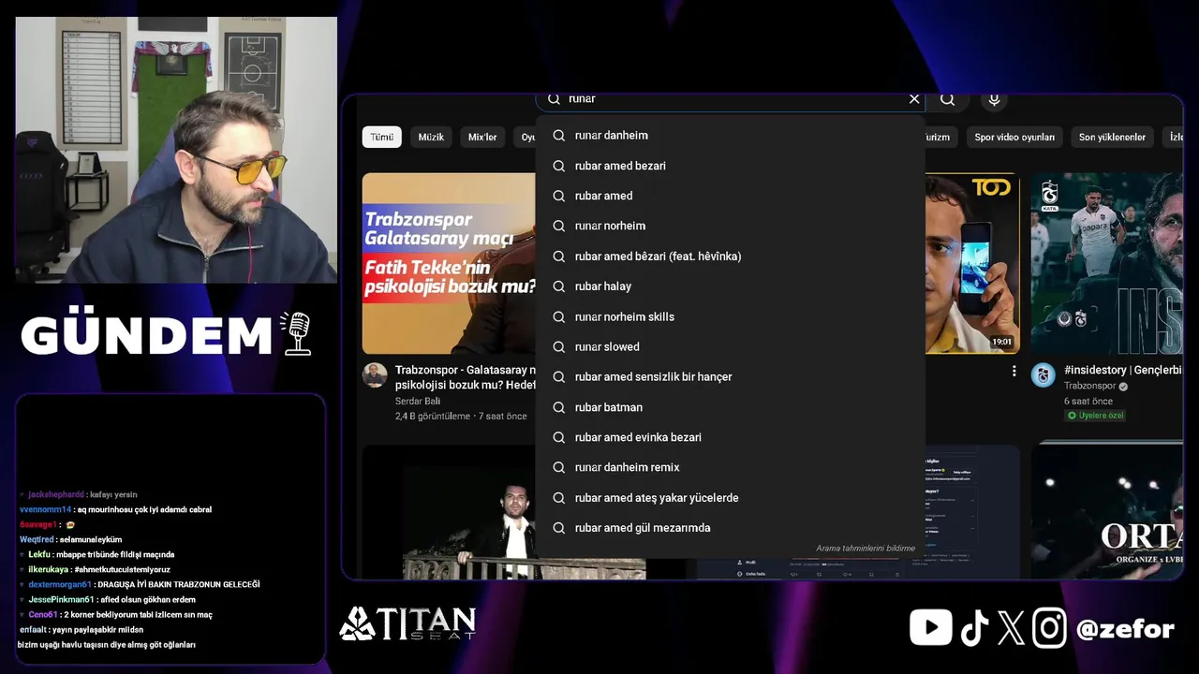Image resolution: width=1199 pixels, height=674 pixels.
Task: Click the search icon beside 'runar danheim'
Action: click(558, 136)
